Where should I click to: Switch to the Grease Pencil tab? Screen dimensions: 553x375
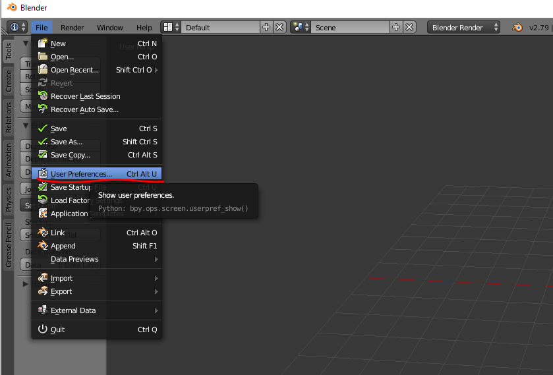pyautogui.click(x=9, y=245)
